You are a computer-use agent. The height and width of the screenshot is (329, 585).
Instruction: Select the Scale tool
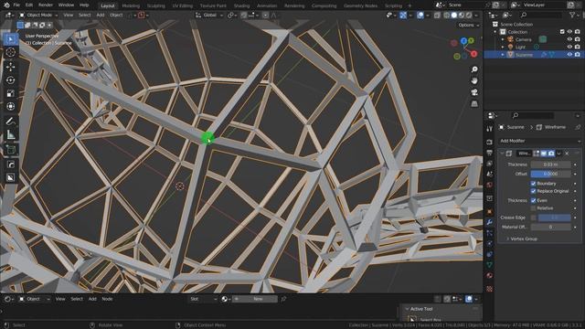(x=10, y=93)
